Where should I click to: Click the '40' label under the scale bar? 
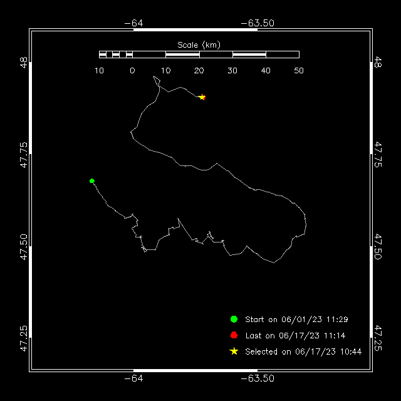click(x=266, y=71)
